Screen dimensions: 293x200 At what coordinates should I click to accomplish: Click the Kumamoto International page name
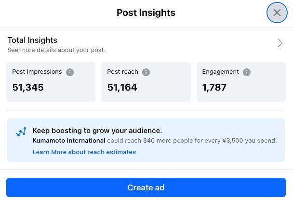click(x=68, y=141)
